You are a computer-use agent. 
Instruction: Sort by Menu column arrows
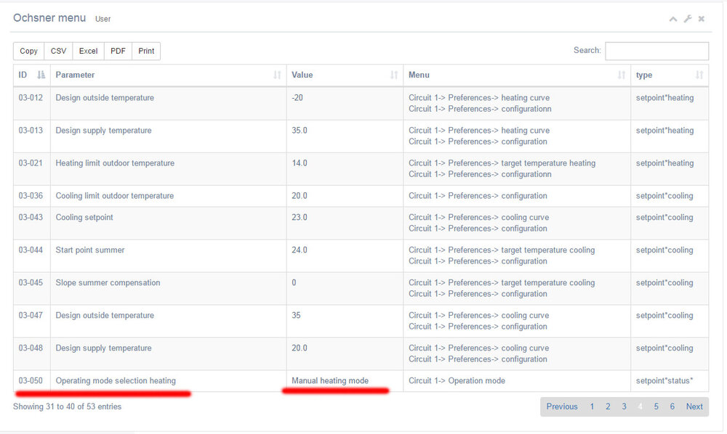point(622,75)
